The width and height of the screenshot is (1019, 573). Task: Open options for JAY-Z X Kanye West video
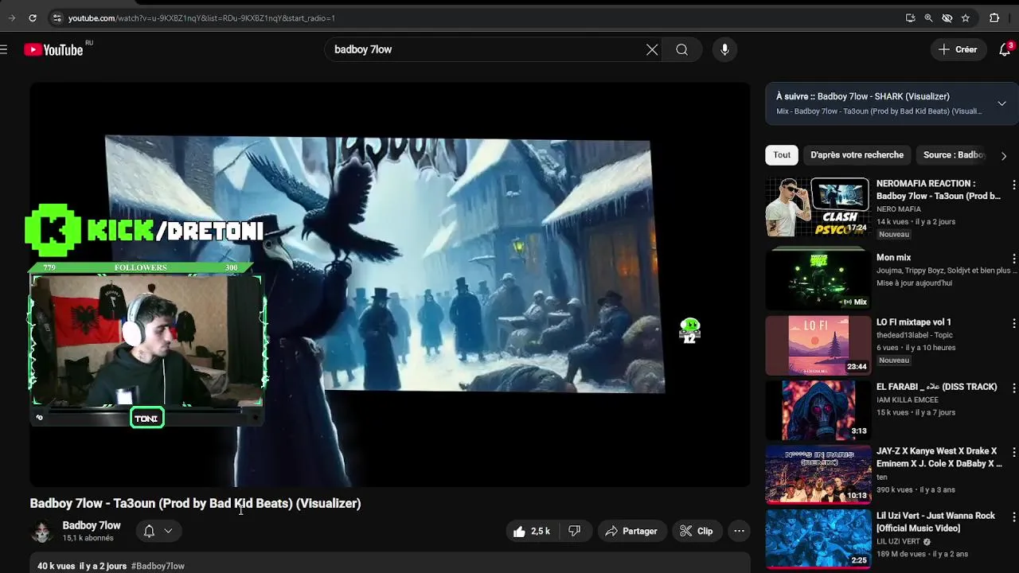[1013, 452]
